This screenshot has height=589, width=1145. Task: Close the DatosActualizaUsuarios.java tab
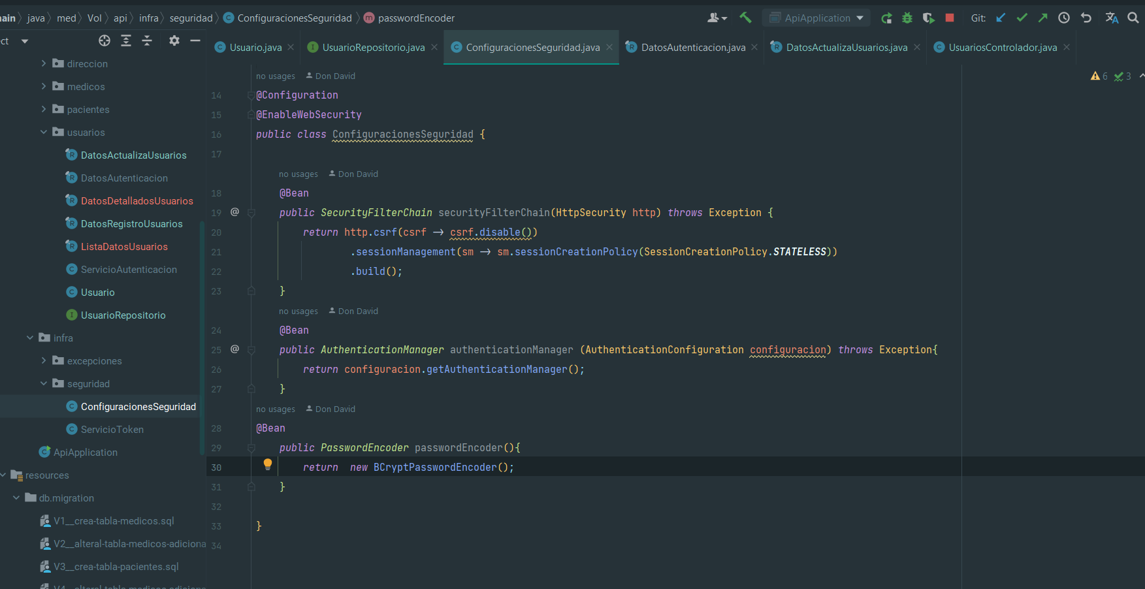(x=917, y=47)
